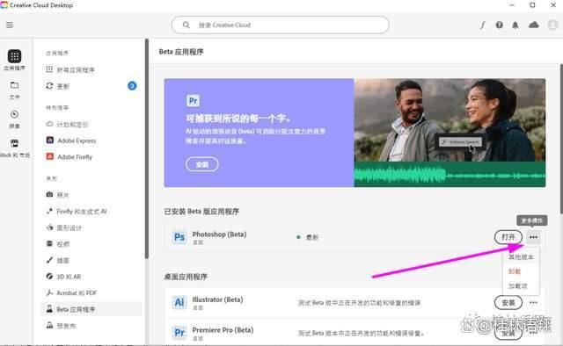Image resolution: width=563 pixels, height=346 pixels.
Task: Select the 视频 category
Action: pyautogui.click(x=57, y=244)
